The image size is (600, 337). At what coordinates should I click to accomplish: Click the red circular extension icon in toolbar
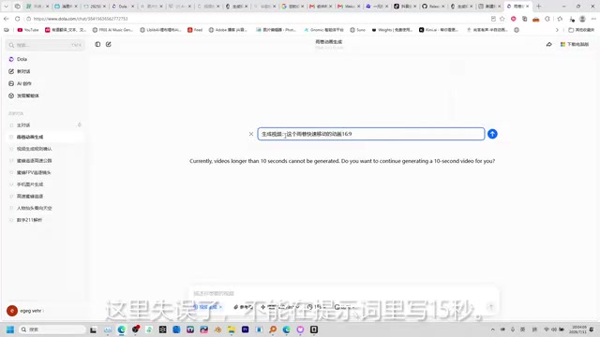click(514, 19)
